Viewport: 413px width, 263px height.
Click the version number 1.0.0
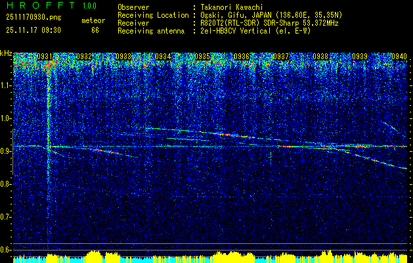coord(89,6)
